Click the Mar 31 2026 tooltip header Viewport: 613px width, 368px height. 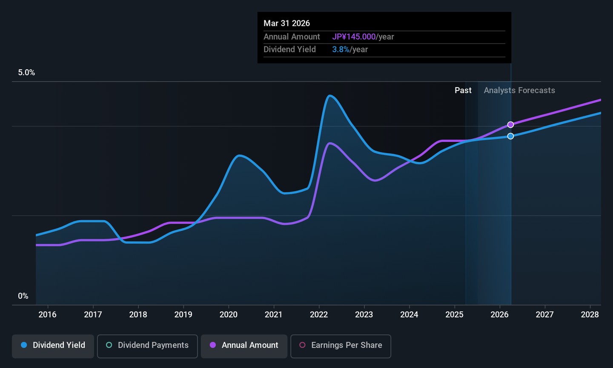pos(286,23)
